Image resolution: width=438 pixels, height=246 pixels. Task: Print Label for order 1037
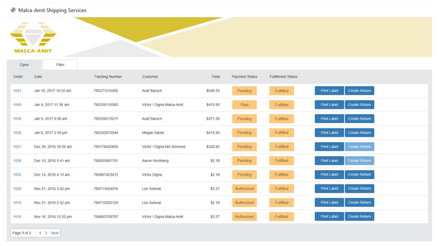[329, 146]
